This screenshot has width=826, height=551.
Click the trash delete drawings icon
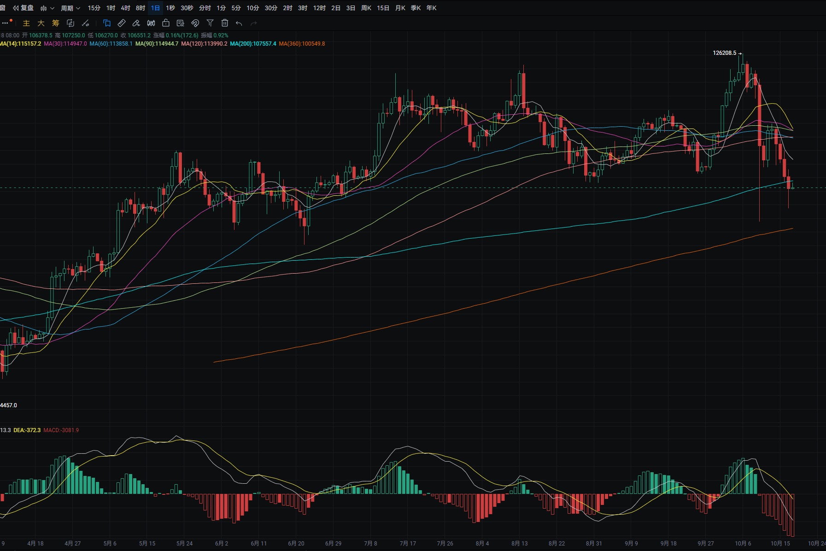coord(225,23)
